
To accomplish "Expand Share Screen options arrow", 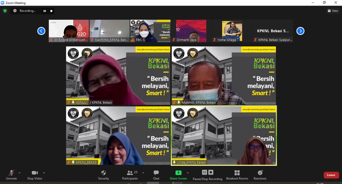I will tap(188, 173).
